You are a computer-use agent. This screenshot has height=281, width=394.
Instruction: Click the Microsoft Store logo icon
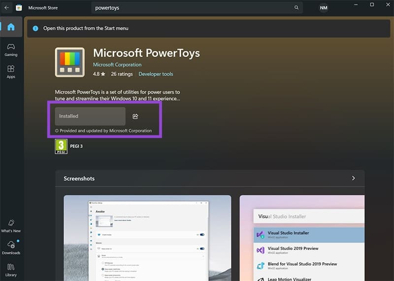[x=19, y=8]
